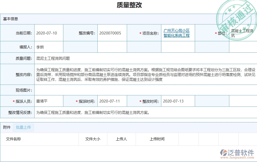Open the 广州天心苑小区智能化系统工程 project link
This screenshot has height=162, width=257.
tap(176, 33)
